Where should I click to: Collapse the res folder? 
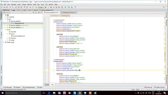click(5, 30)
